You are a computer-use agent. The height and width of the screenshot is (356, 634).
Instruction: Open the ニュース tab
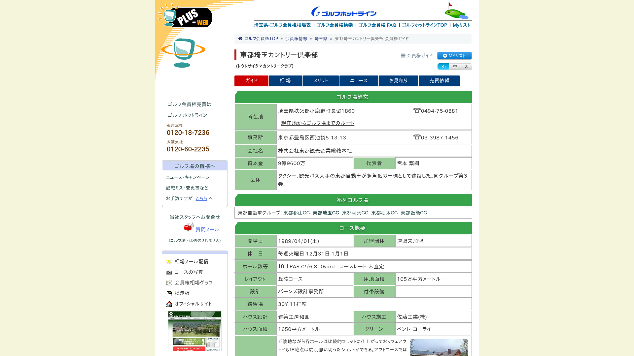coord(359,81)
